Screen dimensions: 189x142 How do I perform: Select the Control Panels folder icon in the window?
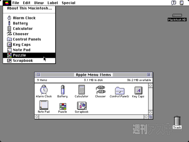coord(120,91)
